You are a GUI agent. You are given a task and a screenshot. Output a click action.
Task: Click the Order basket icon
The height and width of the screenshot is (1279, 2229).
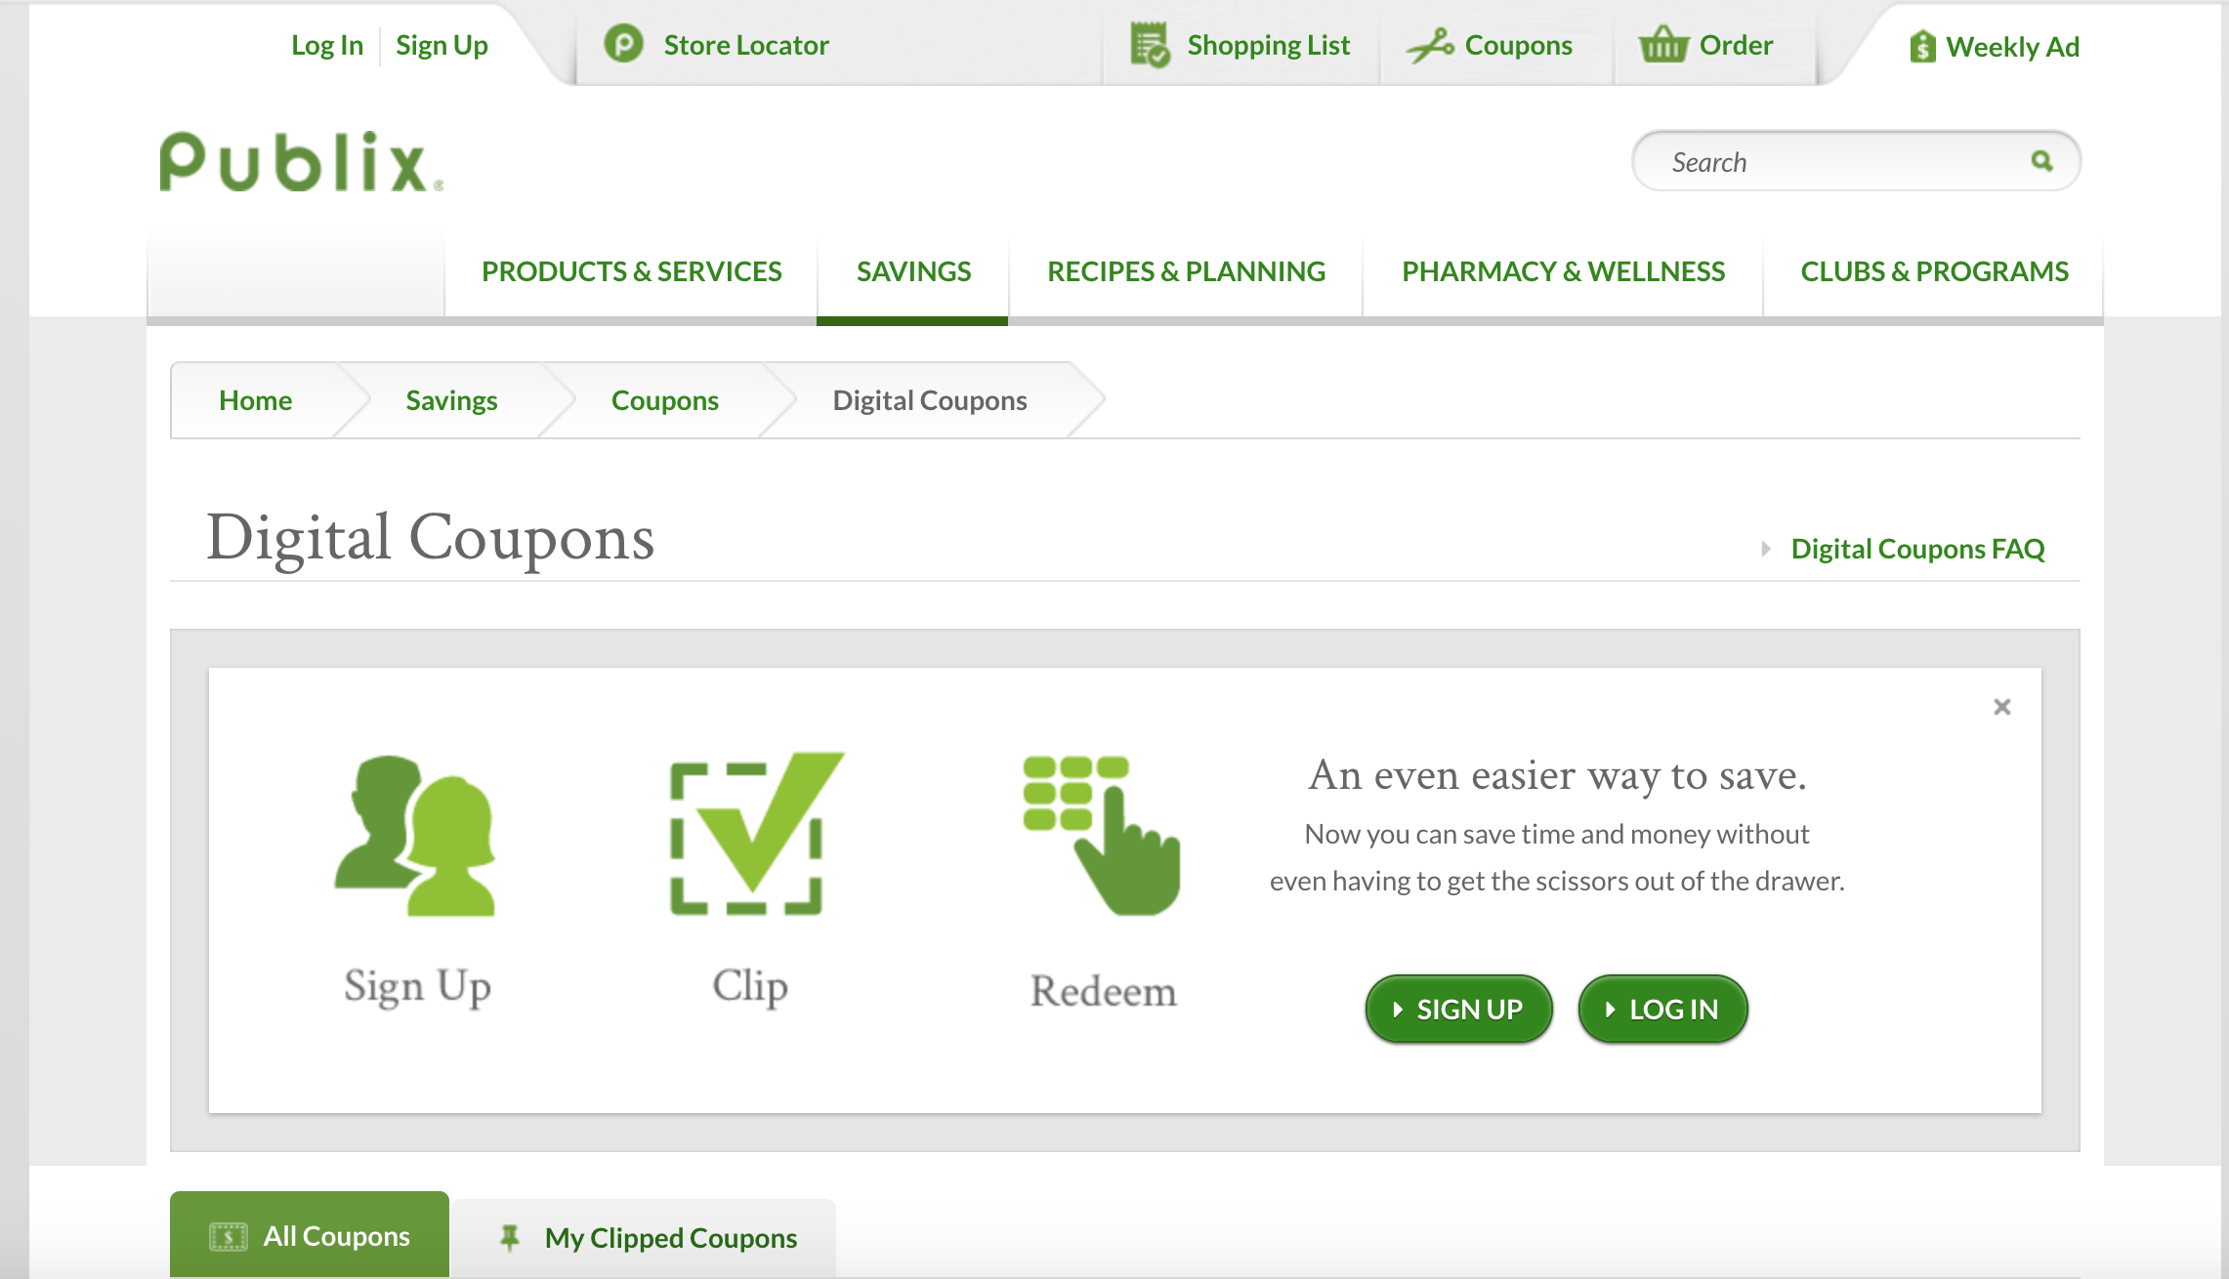(x=1662, y=45)
